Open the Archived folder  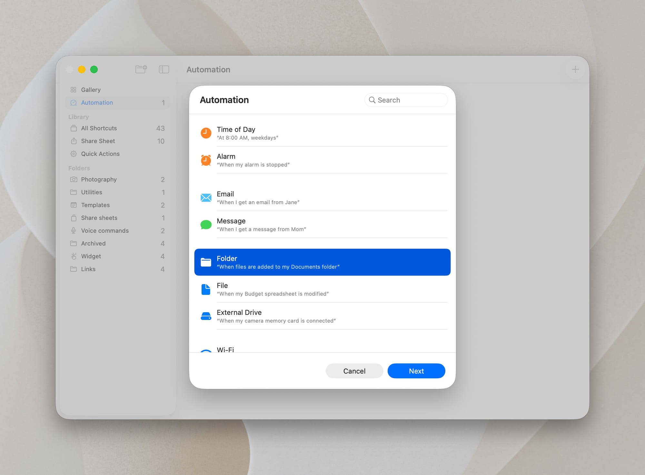93,243
